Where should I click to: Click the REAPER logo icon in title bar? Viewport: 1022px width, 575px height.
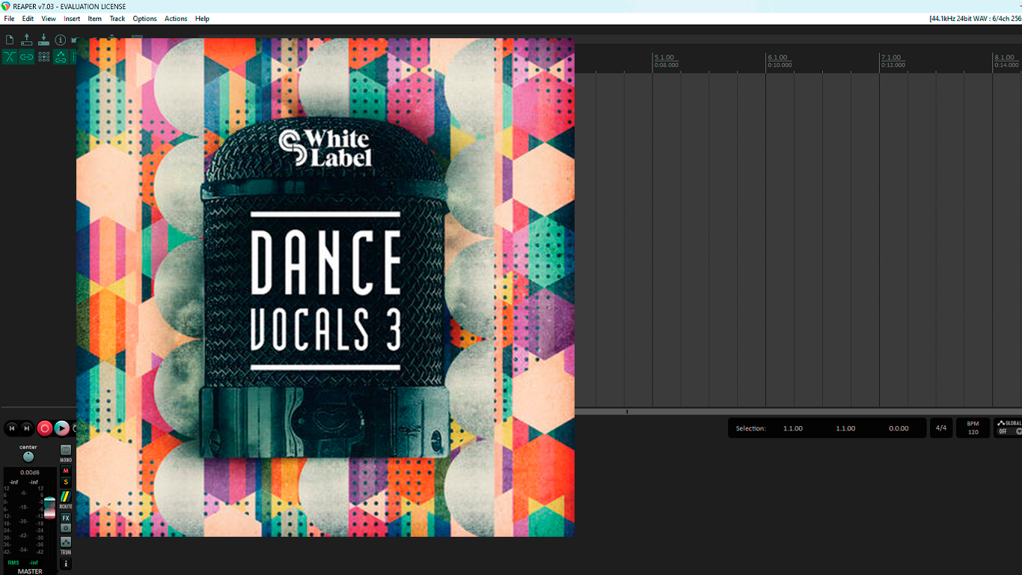pos(6,6)
